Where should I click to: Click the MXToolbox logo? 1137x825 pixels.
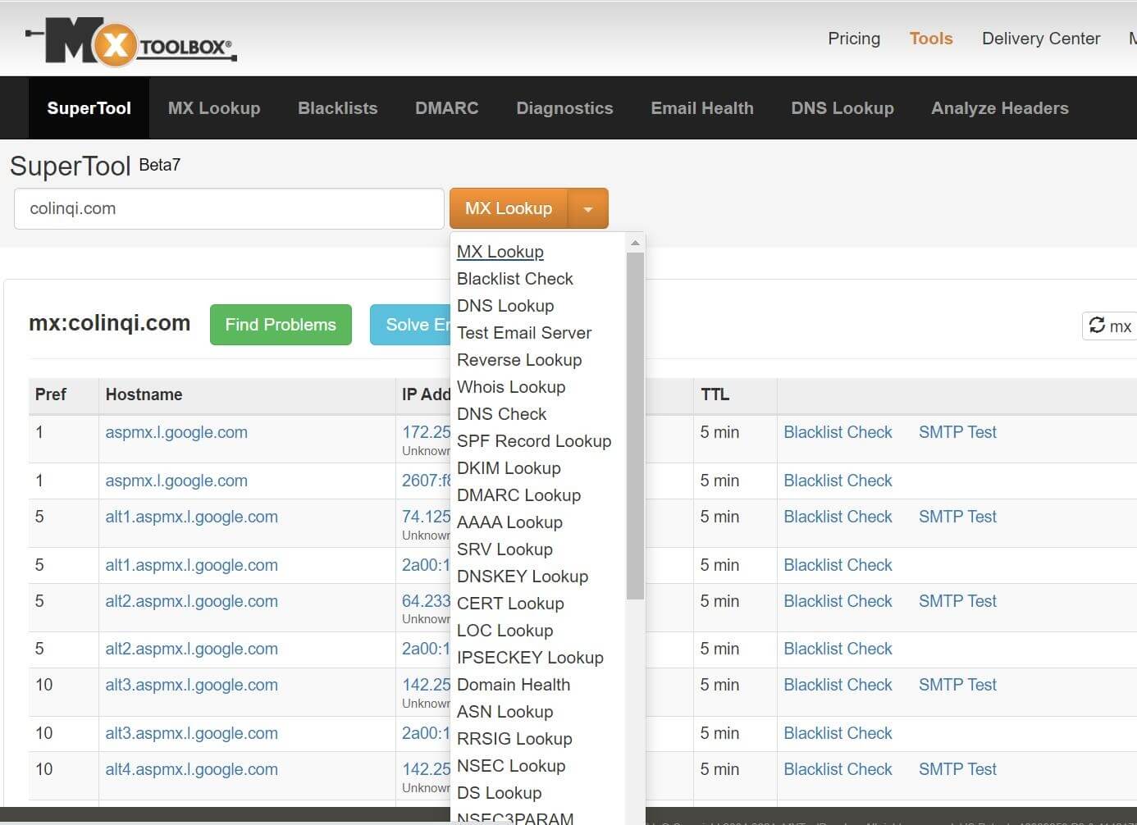[131, 39]
